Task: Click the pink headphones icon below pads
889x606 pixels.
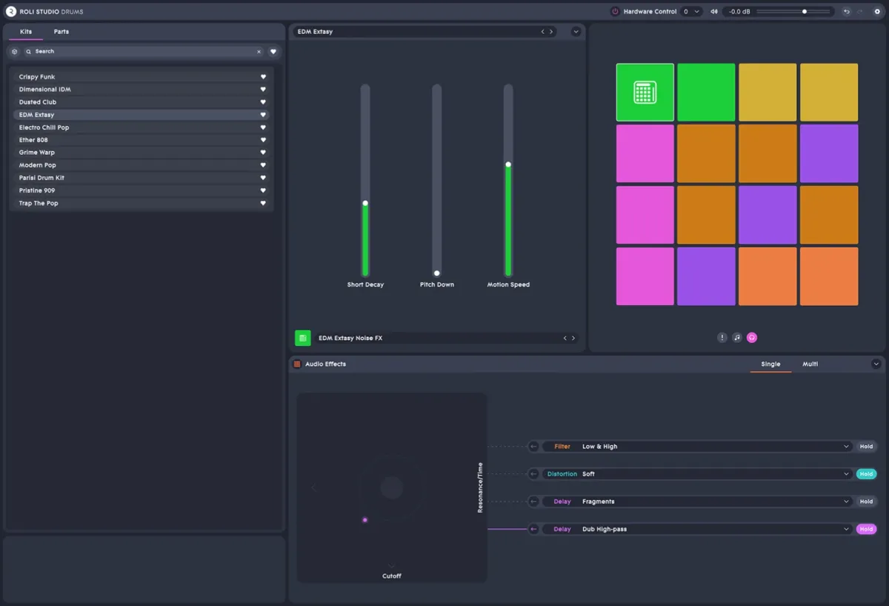Action: click(752, 337)
